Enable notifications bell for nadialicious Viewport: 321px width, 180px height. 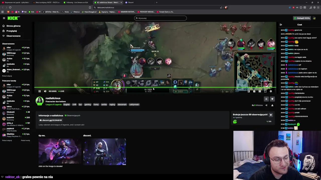click(x=266, y=99)
